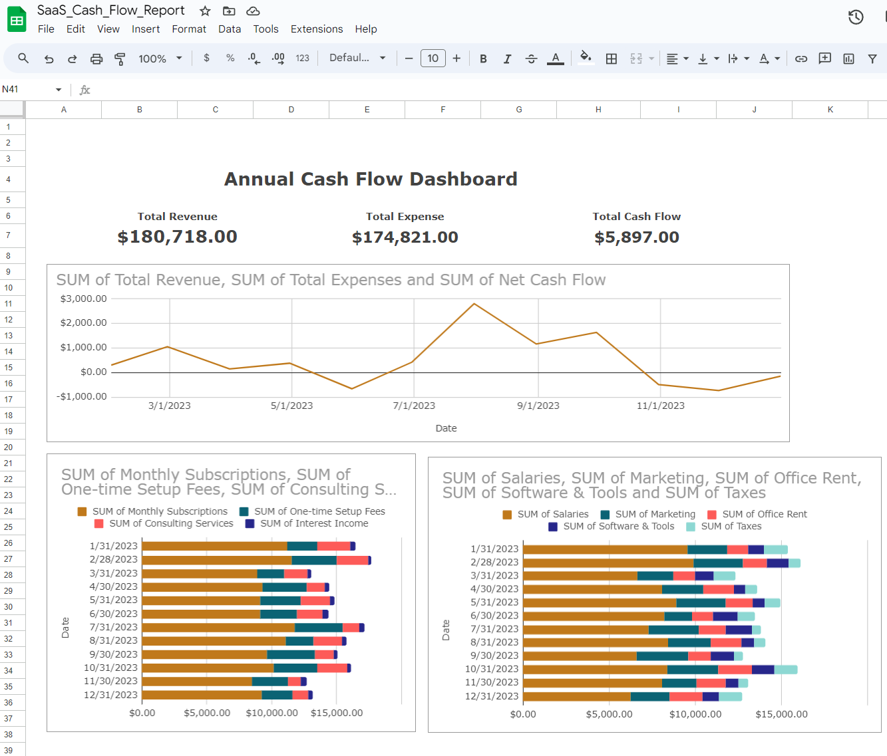
Task: Open the Help menu
Action: [366, 29]
